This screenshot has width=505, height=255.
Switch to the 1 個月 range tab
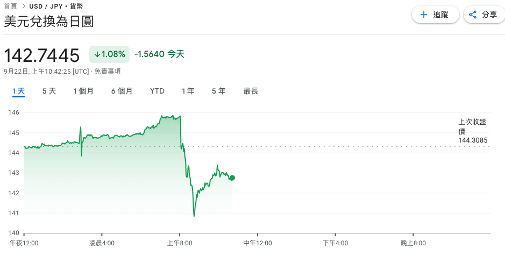coord(83,91)
